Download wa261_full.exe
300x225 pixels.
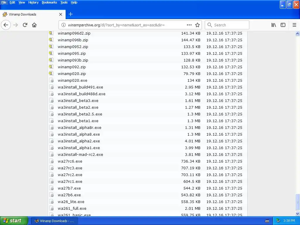72,208
